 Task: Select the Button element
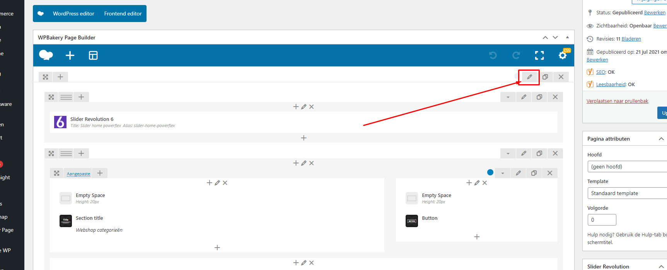click(477, 221)
